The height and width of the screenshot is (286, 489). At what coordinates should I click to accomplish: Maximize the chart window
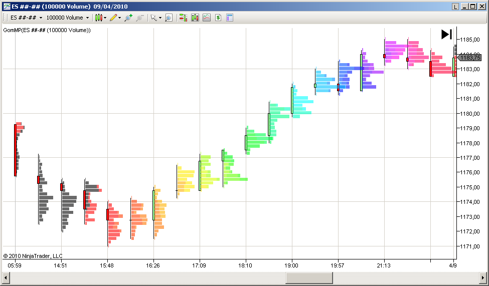tap(473, 7)
